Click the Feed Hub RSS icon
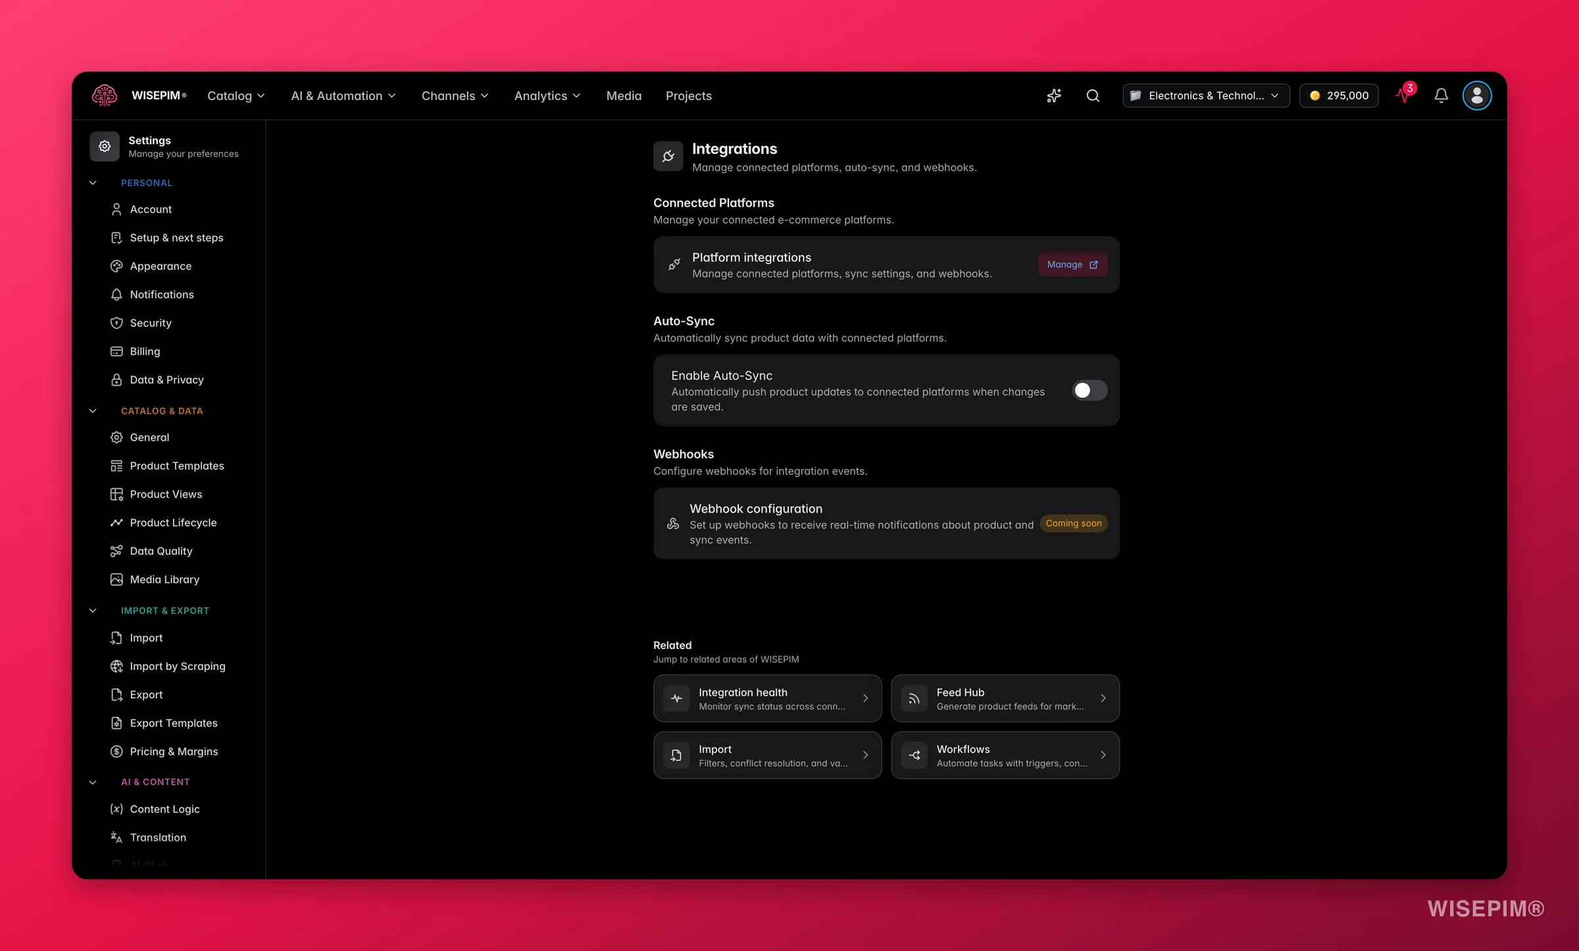The width and height of the screenshot is (1579, 951). click(914, 698)
